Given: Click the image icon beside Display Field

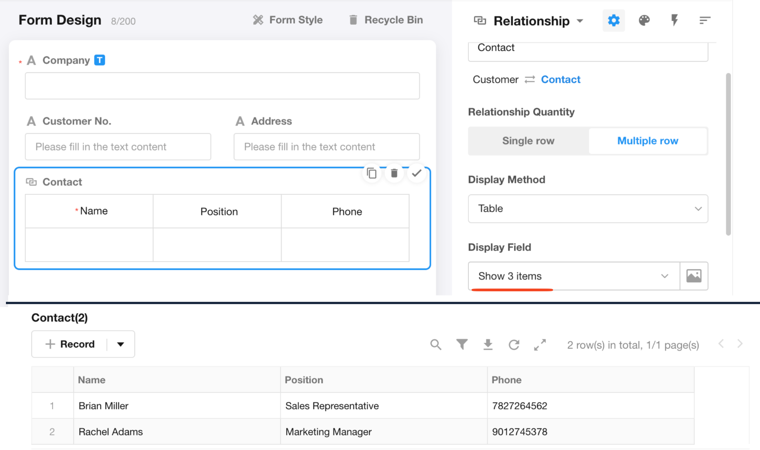Looking at the screenshot, I should 694,276.
